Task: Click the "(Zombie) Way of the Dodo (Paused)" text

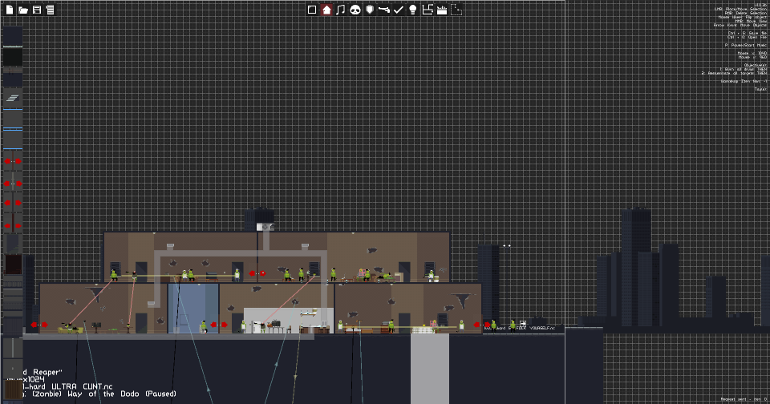Action: tap(103, 394)
